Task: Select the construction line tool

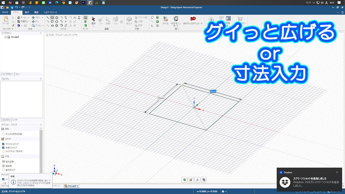Action: [48, 26]
